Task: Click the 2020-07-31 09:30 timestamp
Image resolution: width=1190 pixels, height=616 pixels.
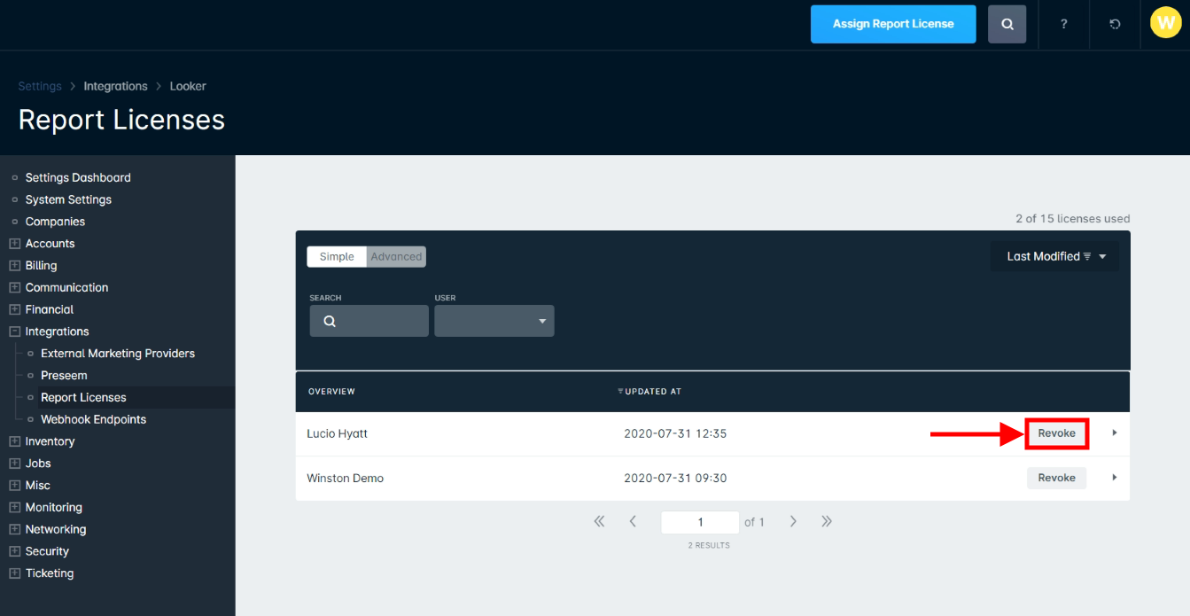Action: (675, 479)
